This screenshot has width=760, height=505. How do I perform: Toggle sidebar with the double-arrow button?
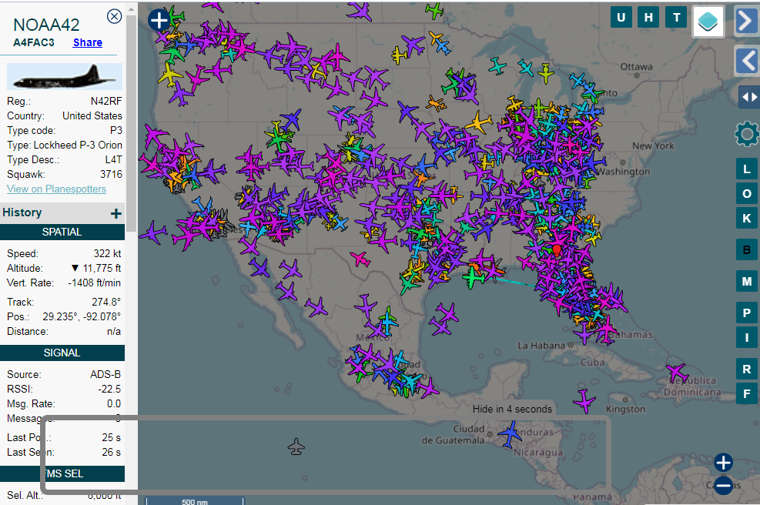coord(749,97)
